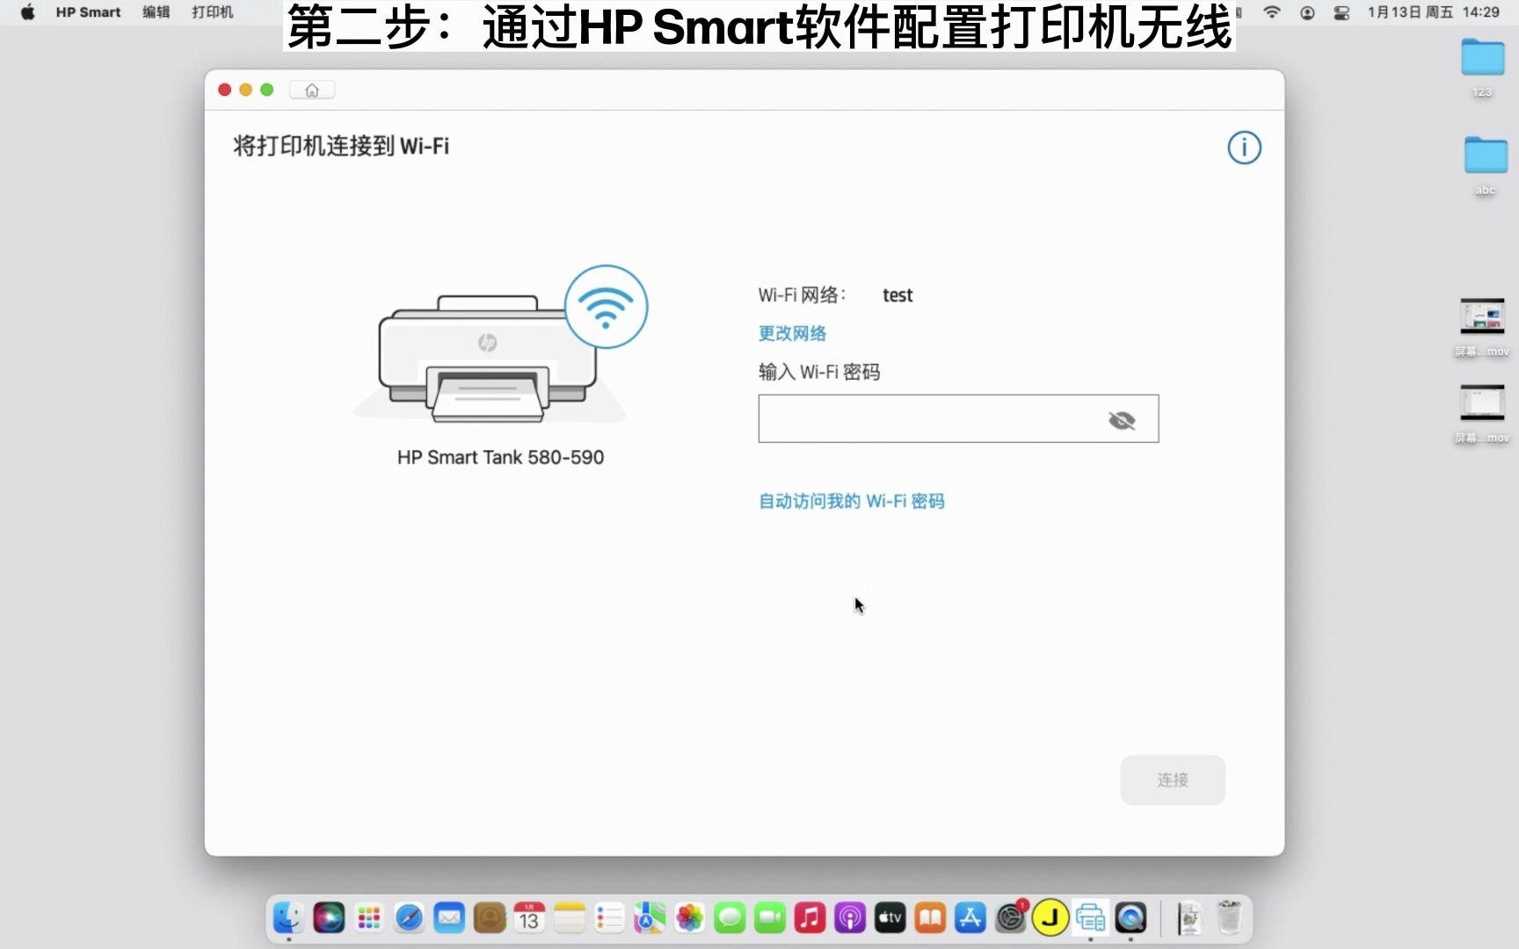This screenshot has width=1519, height=949.
Task: Click the document stack beside the Trash
Action: point(1188,918)
